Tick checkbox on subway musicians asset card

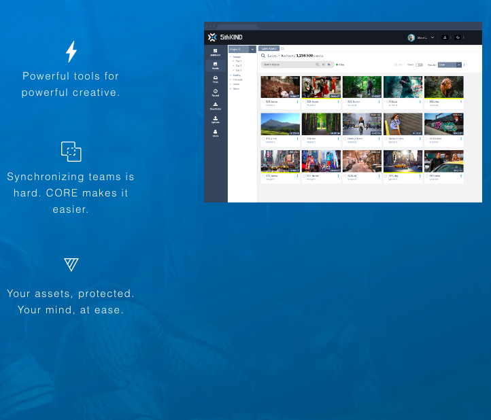click(304, 102)
